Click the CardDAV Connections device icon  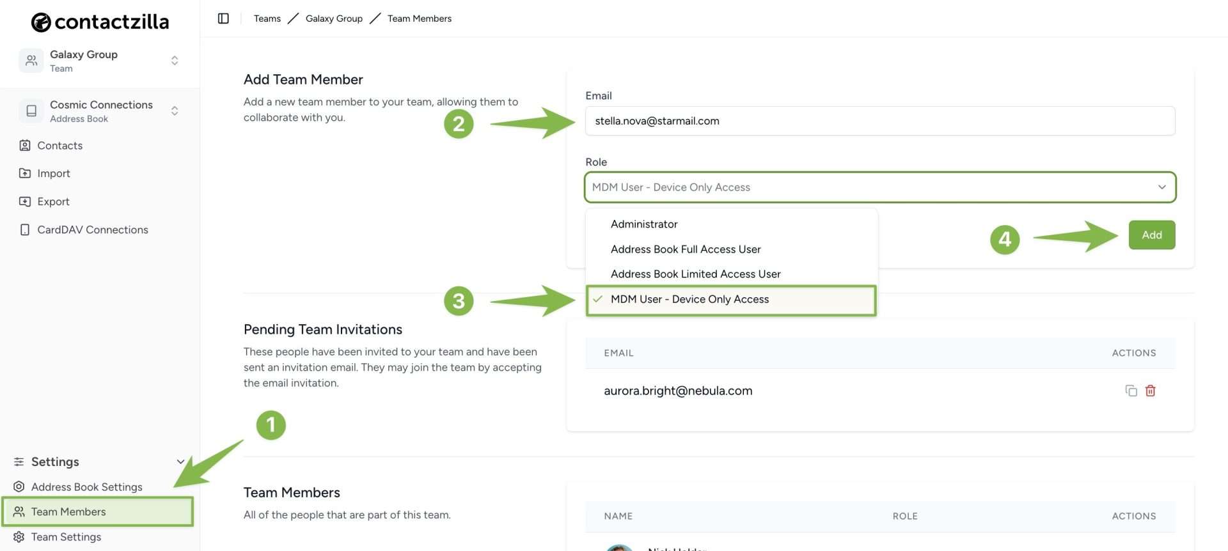pyautogui.click(x=25, y=229)
